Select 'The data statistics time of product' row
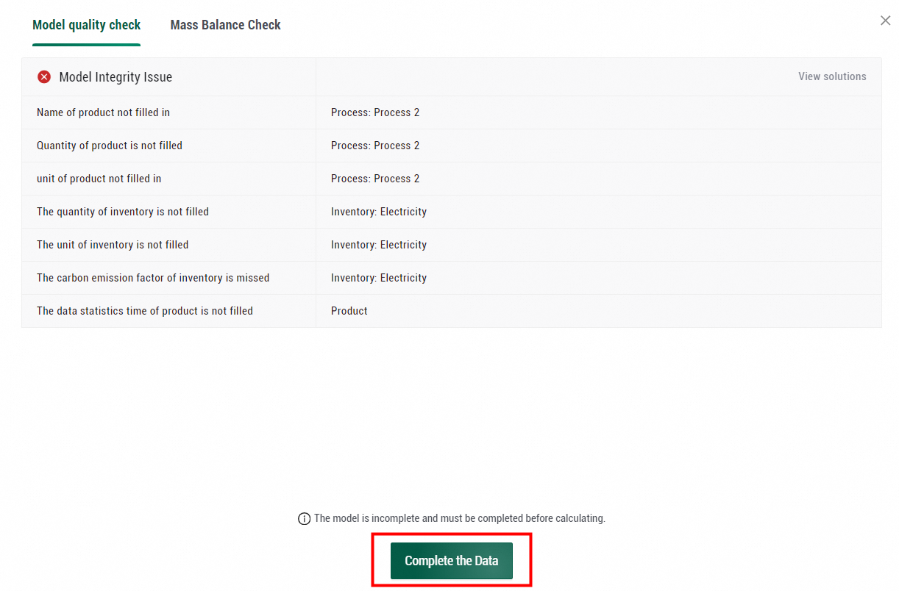The width and height of the screenshot is (899, 591). click(452, 311)
